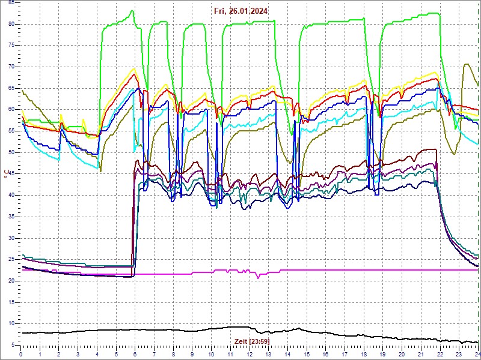Click hour 3 on the time axis
The image size is (481, 360).
point(78,354)
